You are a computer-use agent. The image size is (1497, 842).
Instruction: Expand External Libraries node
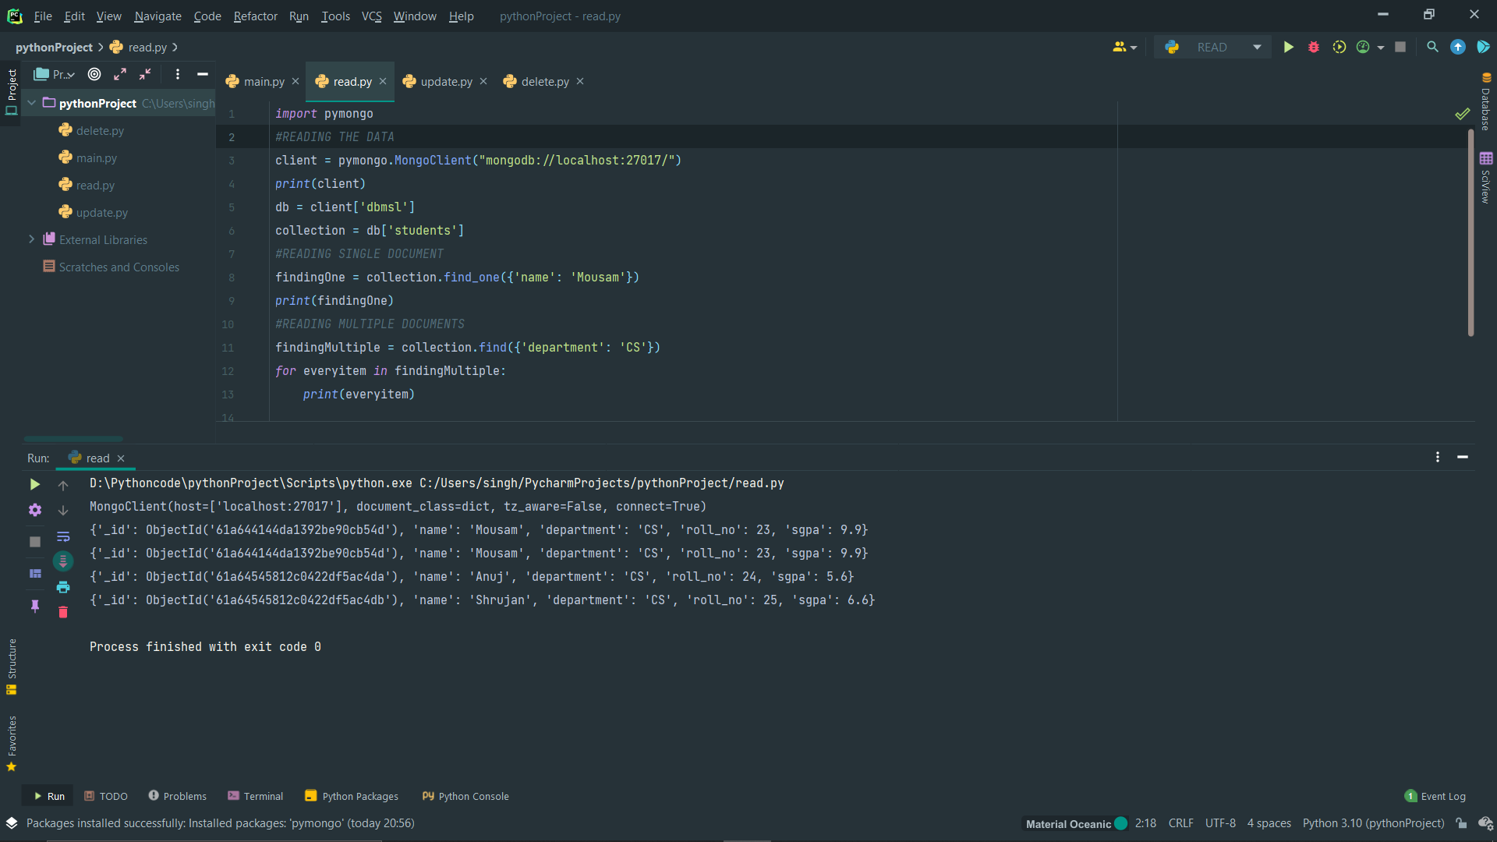coord(31,239)
